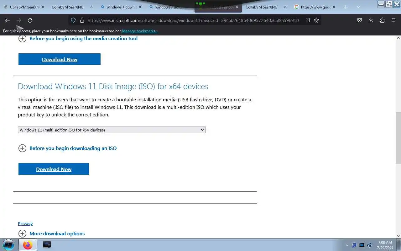401x251 pixels.
Task: Expand 'Before you begin downloading an ISO'
Action: (67, 148)
